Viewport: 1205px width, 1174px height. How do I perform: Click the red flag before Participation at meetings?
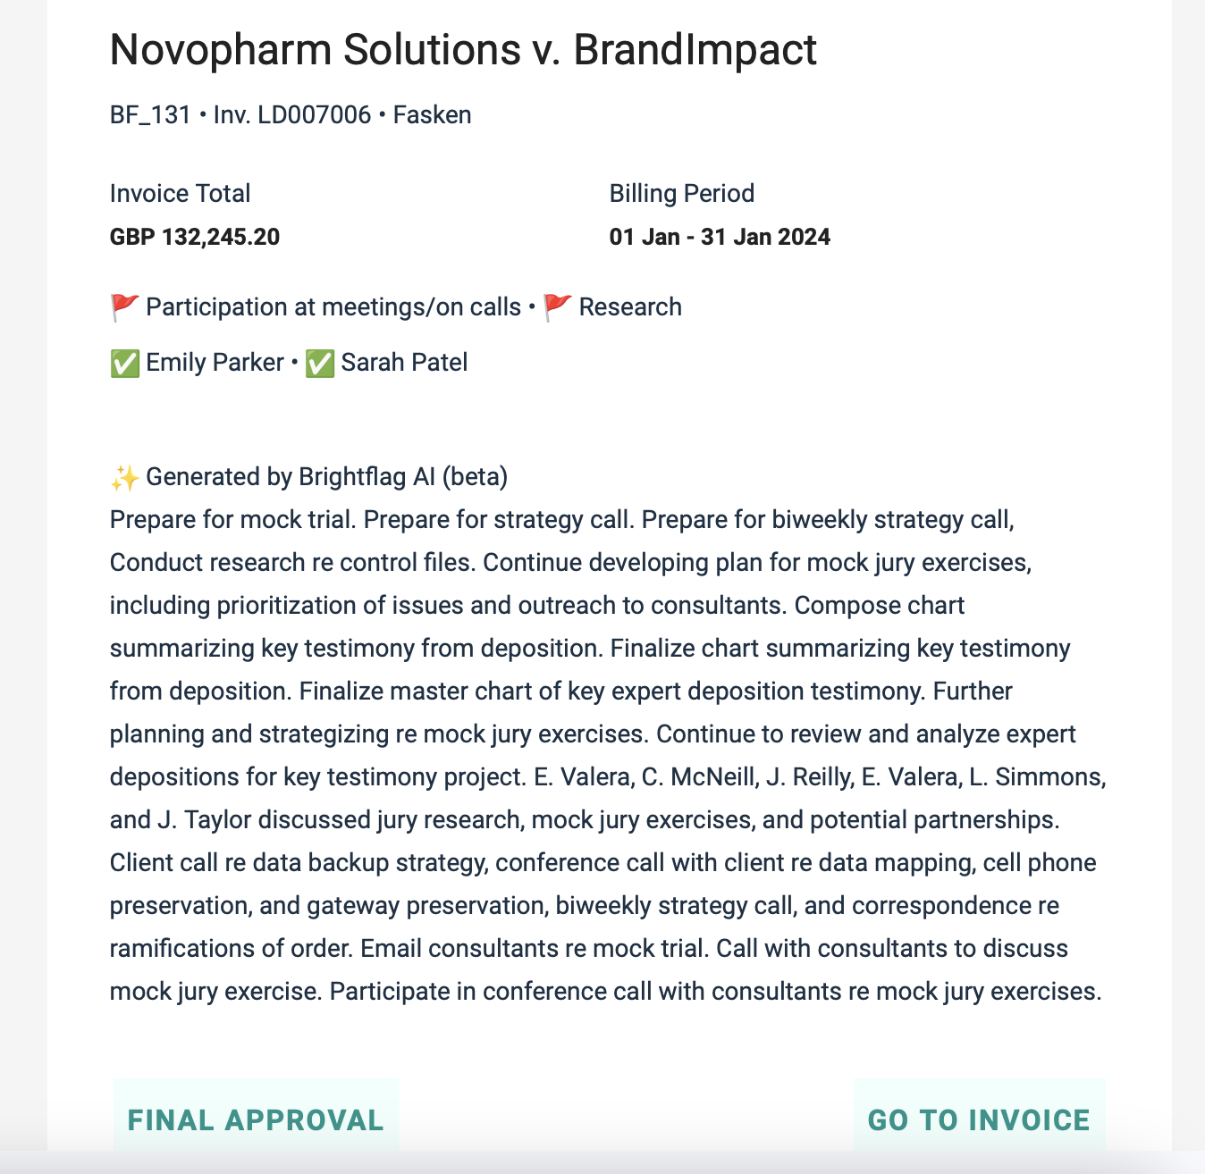pyautogui.click(x=124, y=307)
